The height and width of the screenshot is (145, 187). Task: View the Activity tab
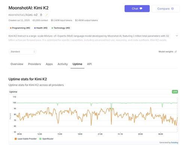click(x=62, y=64)
